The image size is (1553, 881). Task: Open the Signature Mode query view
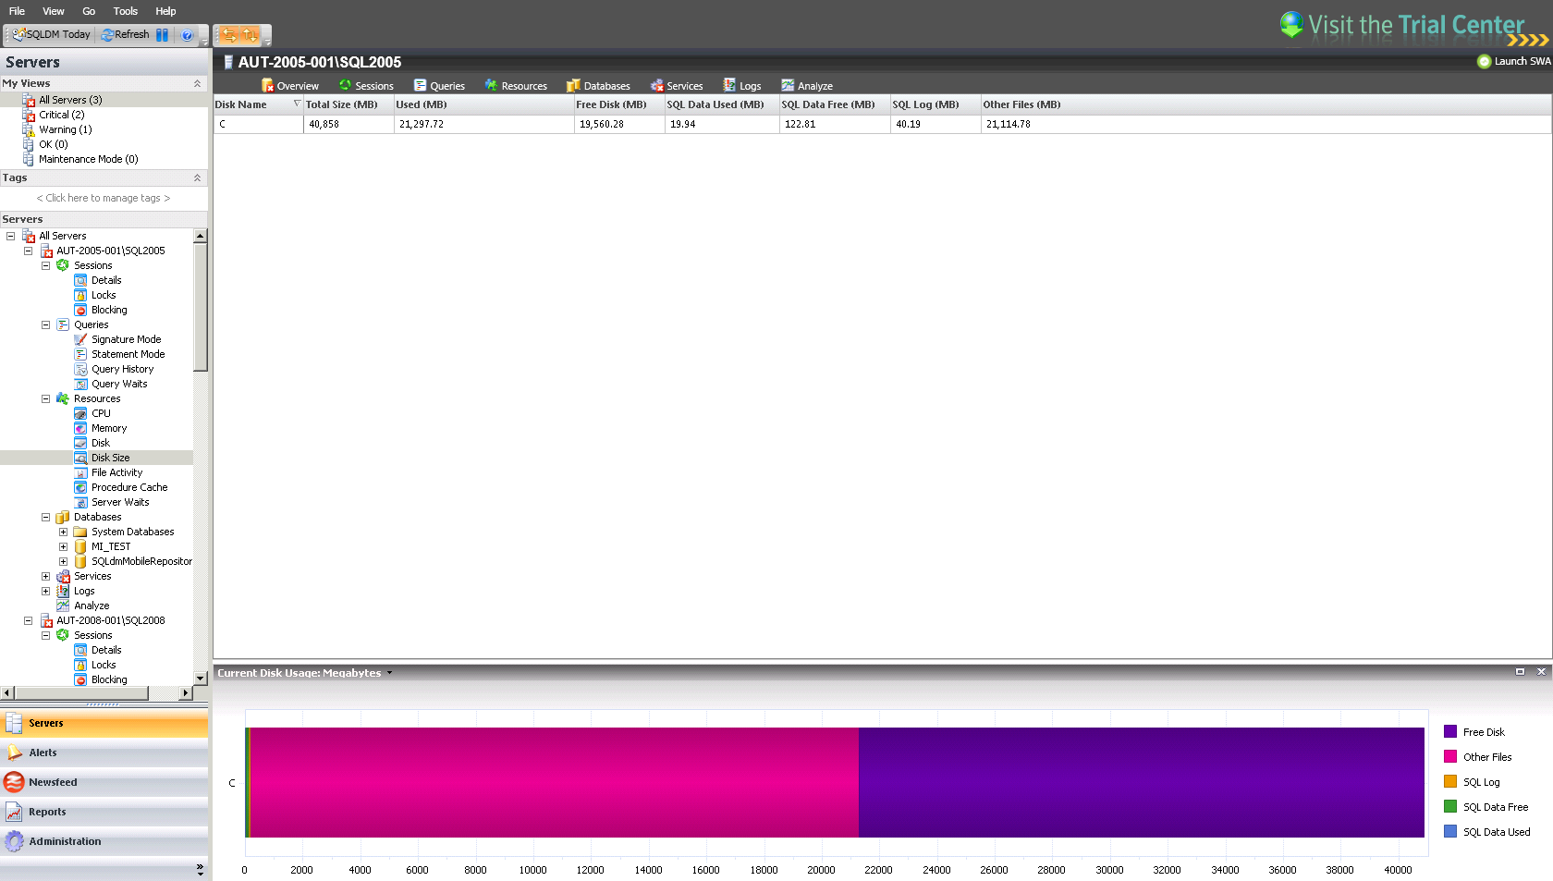tap(126, 339)
